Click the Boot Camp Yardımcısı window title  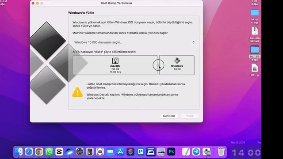116,3
